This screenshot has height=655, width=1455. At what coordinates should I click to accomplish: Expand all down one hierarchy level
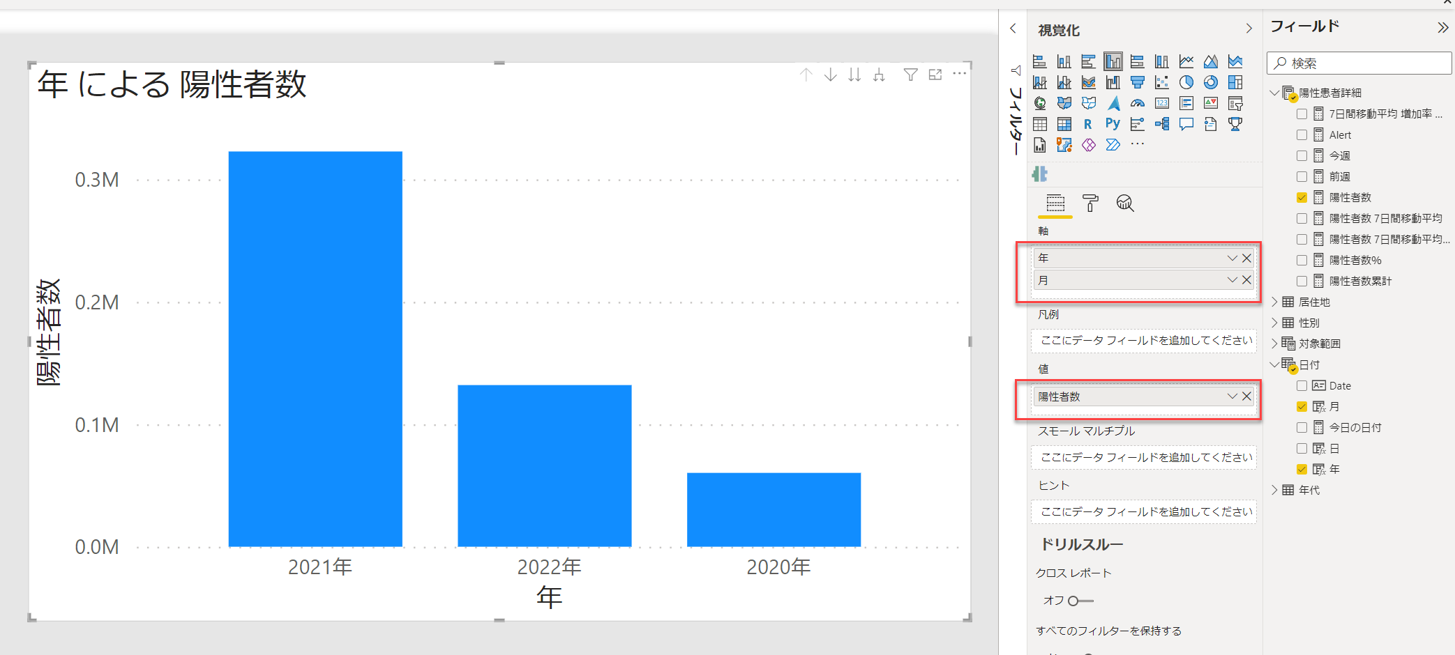pyautogui.click(x=879, y=75)
